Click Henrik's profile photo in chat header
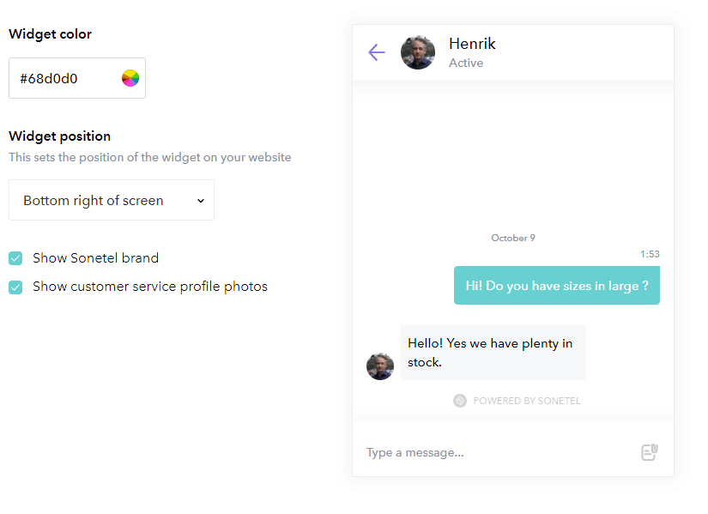 click(x=418, y=52)
